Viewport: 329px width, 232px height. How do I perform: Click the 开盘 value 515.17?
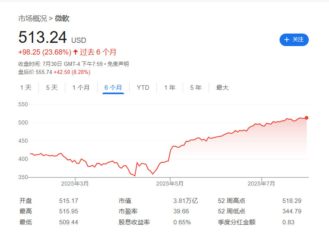click(x=68, y=201)
